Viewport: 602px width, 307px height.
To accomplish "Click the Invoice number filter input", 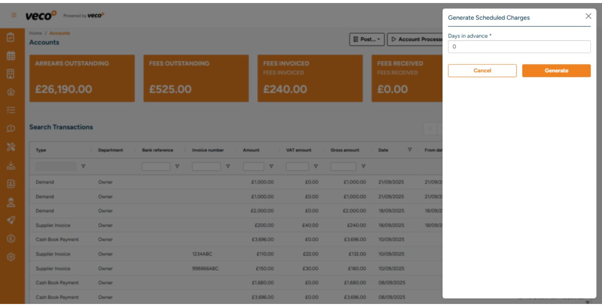I will (x=206, y=166).
